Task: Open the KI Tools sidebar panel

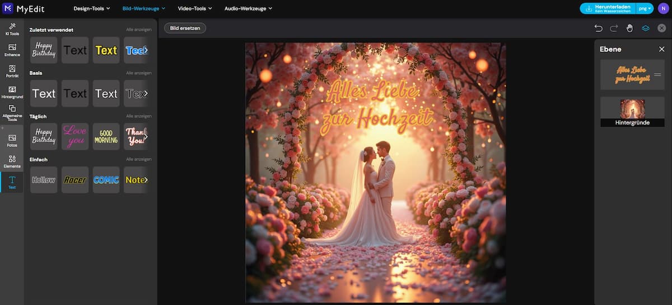Action: pos(12,30)
